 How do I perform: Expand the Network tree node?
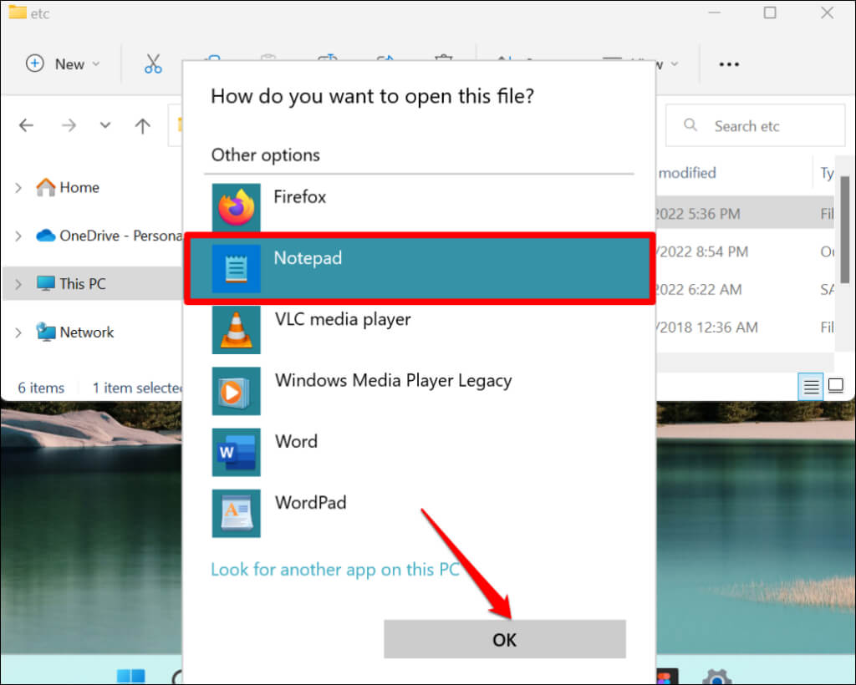click(x=18, y=332)
